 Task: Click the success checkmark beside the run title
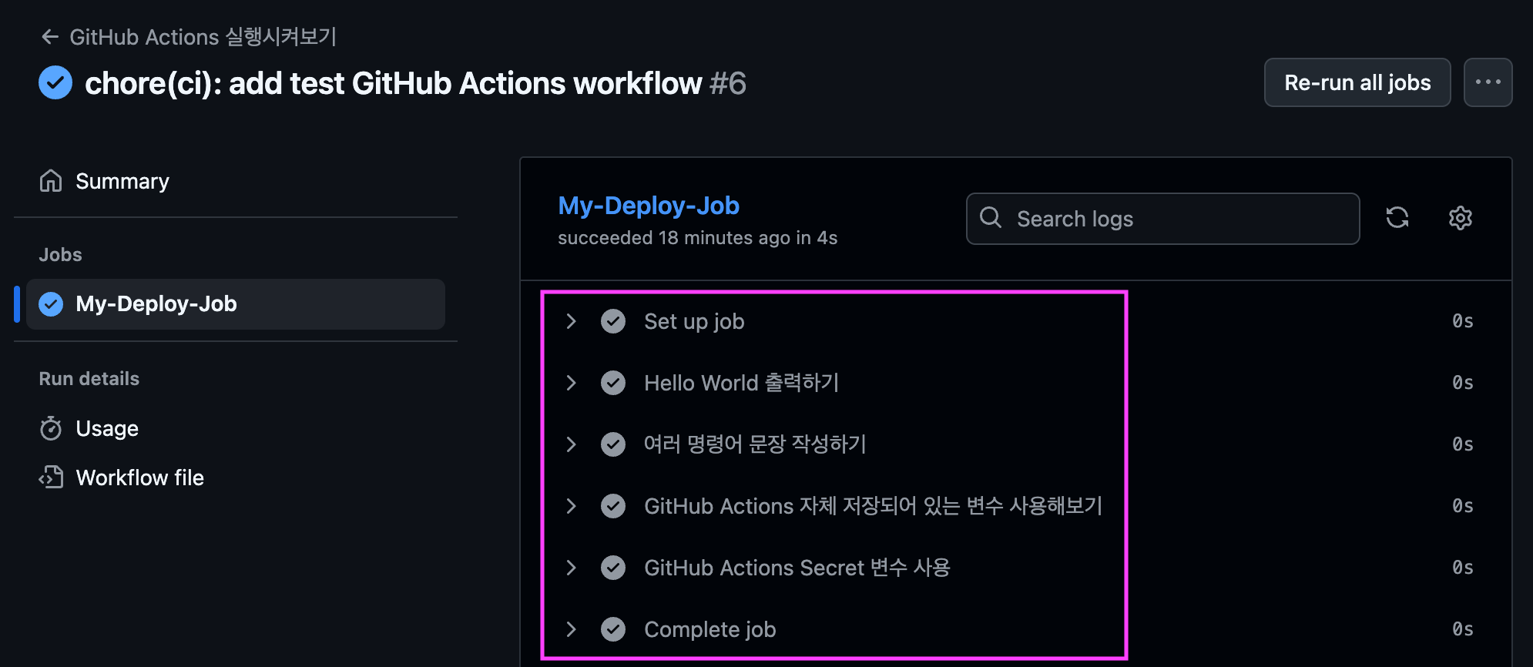click(55, 82)
